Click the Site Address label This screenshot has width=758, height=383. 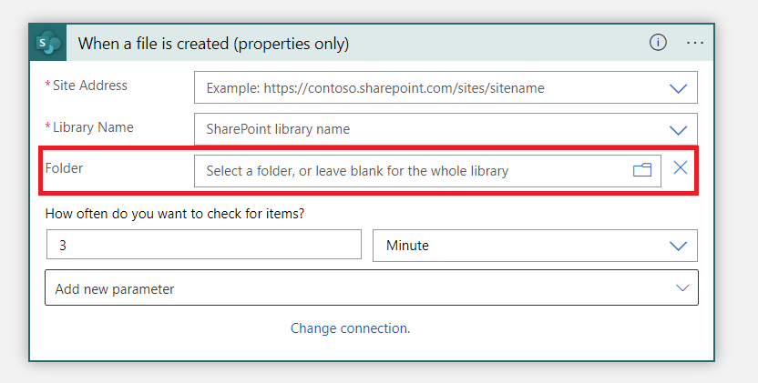89,86
